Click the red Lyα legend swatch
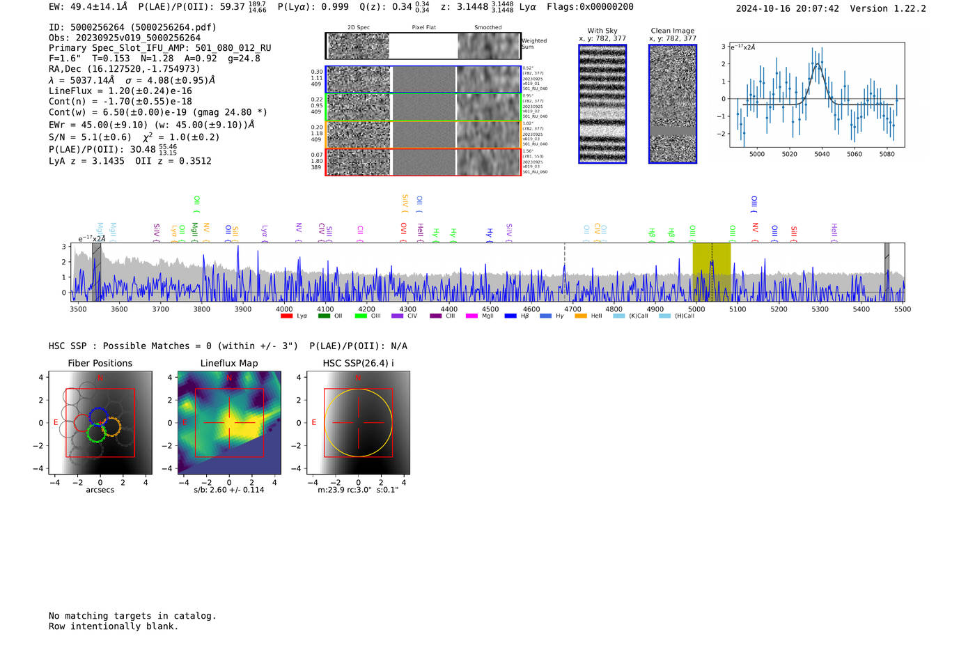This screenshot has width=975, height=664. (x=286, y=316)
